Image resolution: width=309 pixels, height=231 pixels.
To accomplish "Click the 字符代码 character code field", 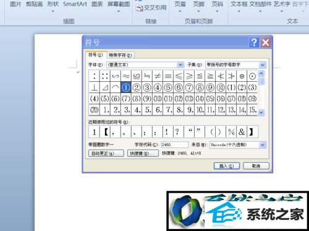I will click(174, 145).
